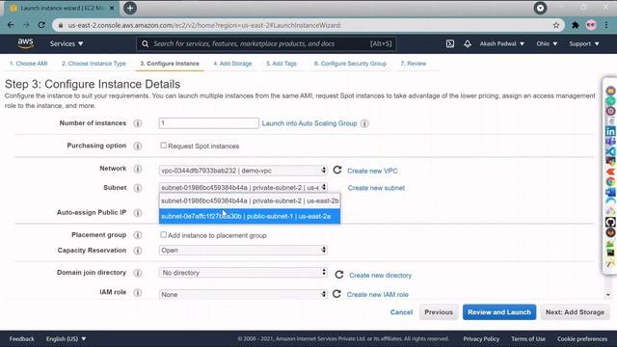This screenshot has height=347, width=617.
Task: Click Create new directory link
Action: (380, 275)
